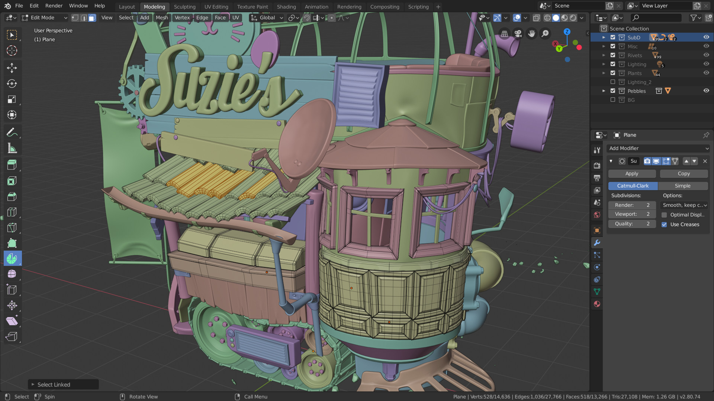Select the Proportional Editing icon
The image size is (714, 401).
(x=331, y=17)
